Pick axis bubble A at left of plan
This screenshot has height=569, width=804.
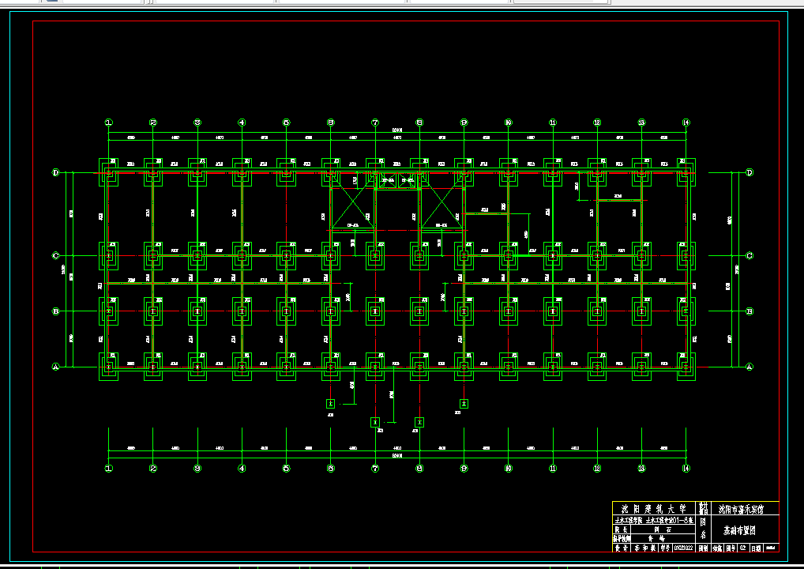click(56, 367)
